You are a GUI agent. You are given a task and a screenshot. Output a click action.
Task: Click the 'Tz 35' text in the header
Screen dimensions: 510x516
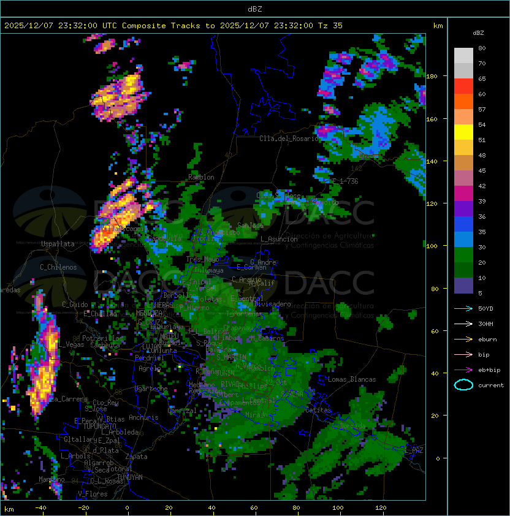[330, 26]
